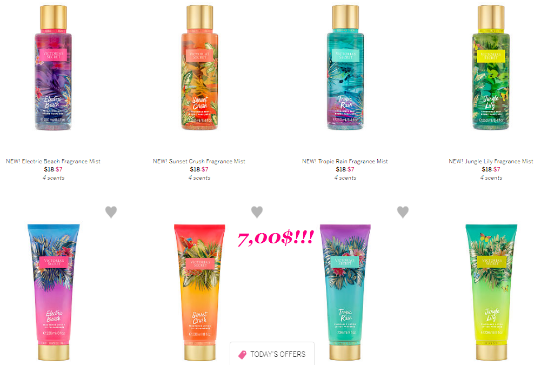View the Electric Beach lotion tube
This screenshot has width=541, height=365.
[54, 292]
